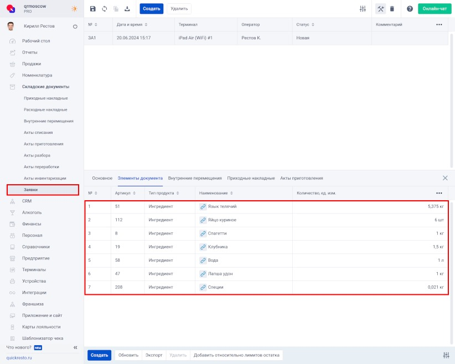Viewport: 455px width, 364px height.
Task: Open three-dots column menu in top table
Action: [439, 25]
